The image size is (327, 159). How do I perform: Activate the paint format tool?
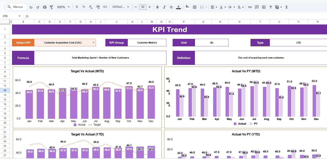(x=51, y=7)
